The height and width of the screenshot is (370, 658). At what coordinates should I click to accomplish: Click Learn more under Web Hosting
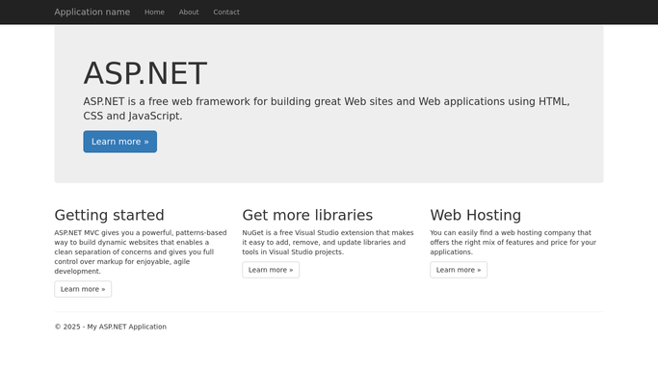(459, 270)
